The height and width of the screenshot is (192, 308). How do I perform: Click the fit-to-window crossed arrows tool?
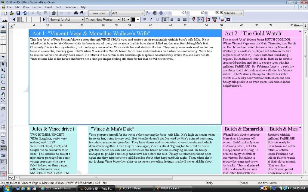tap(3, 100)
